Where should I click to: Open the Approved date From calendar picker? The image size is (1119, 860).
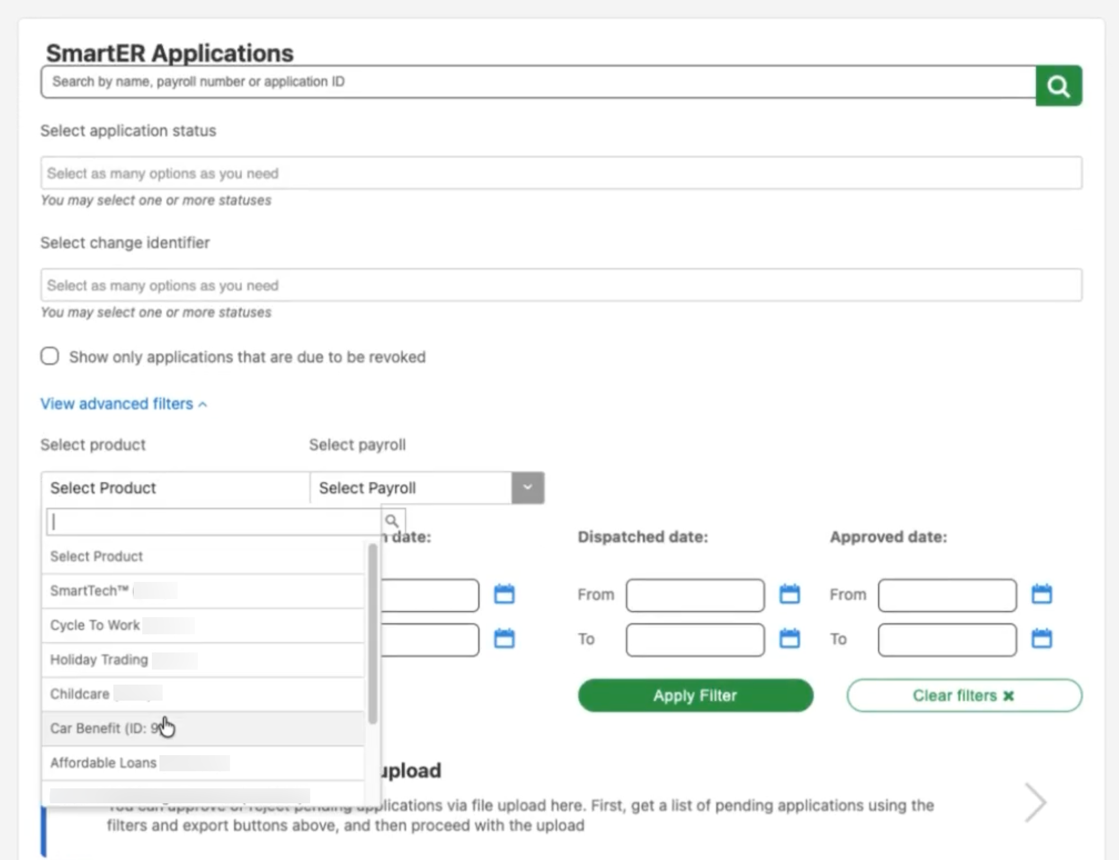pos(1041,594)
